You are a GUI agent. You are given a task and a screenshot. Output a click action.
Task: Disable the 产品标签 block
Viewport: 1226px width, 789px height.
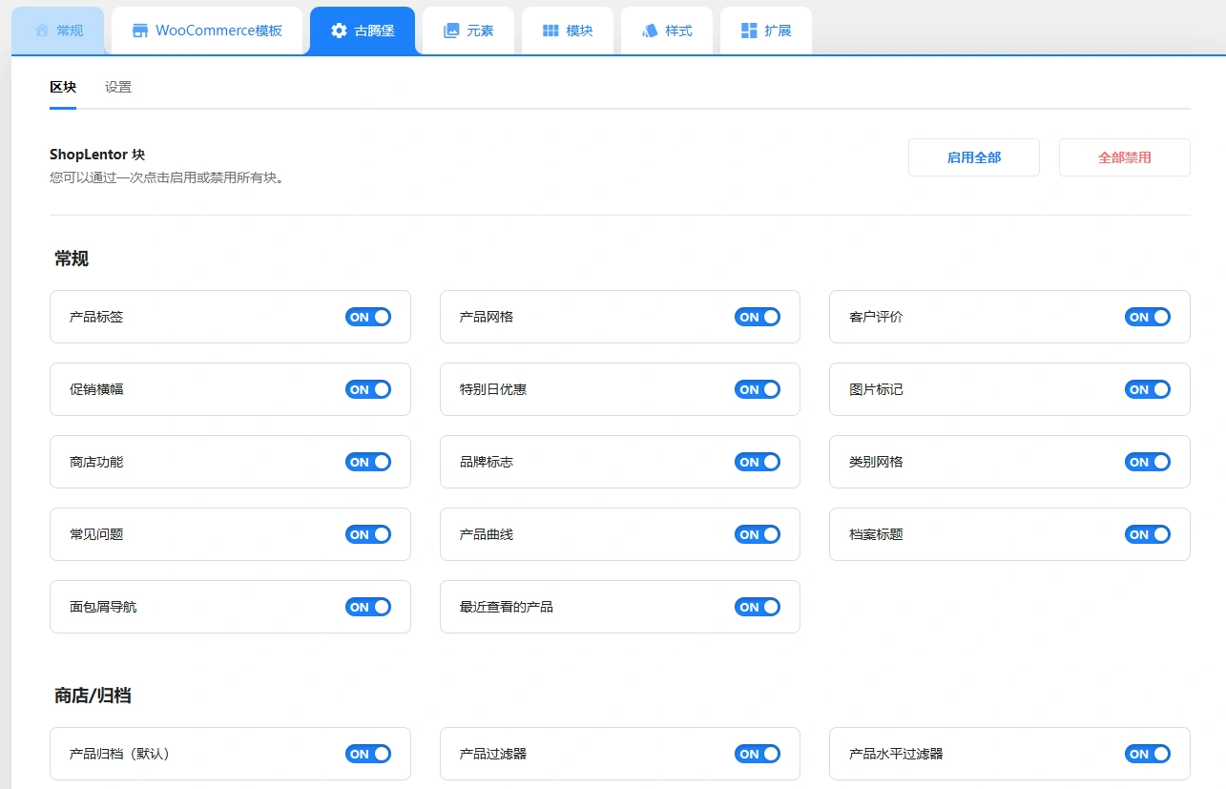[x=368, y=317]
